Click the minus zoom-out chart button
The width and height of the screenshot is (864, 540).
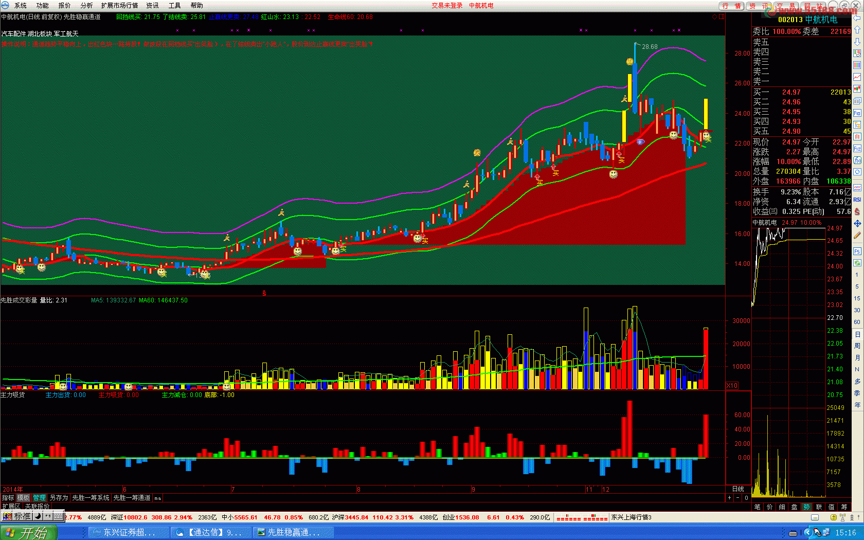(738, 498)
